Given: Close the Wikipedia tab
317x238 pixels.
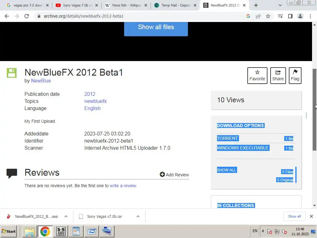Looking at the screenshot, I should click(x=146, y=5).
